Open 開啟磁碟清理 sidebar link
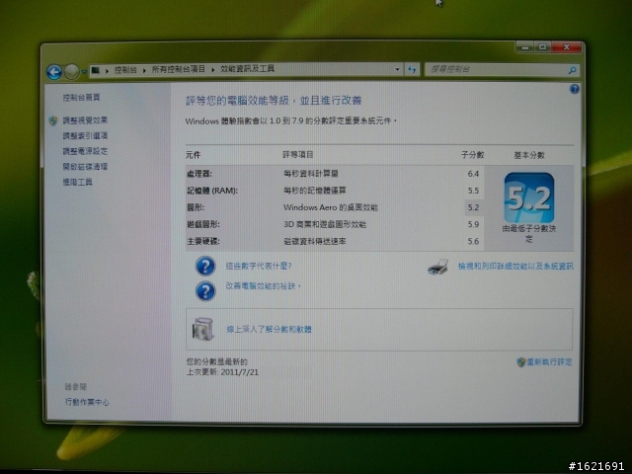This screenshot has width=632, height=474. coord(85,167)
